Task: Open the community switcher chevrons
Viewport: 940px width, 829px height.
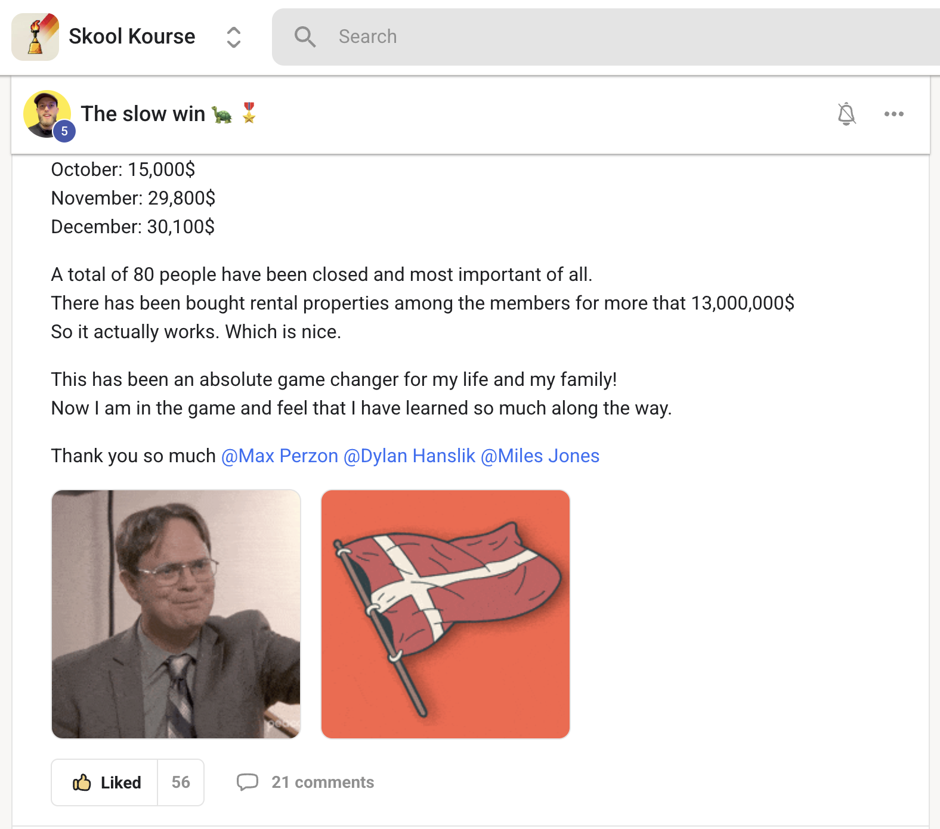Action: click(x=234, y=37)
